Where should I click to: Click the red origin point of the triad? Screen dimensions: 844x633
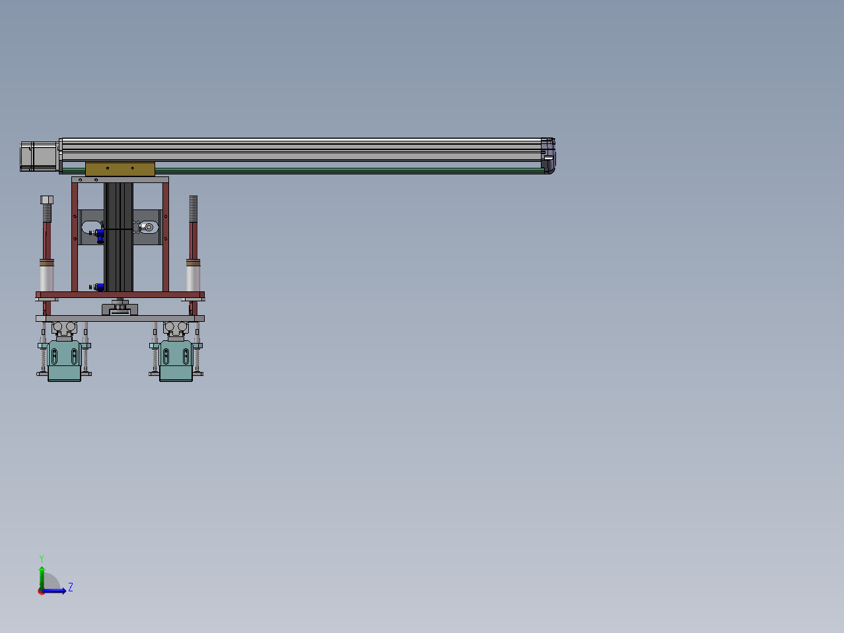point(42,591)
